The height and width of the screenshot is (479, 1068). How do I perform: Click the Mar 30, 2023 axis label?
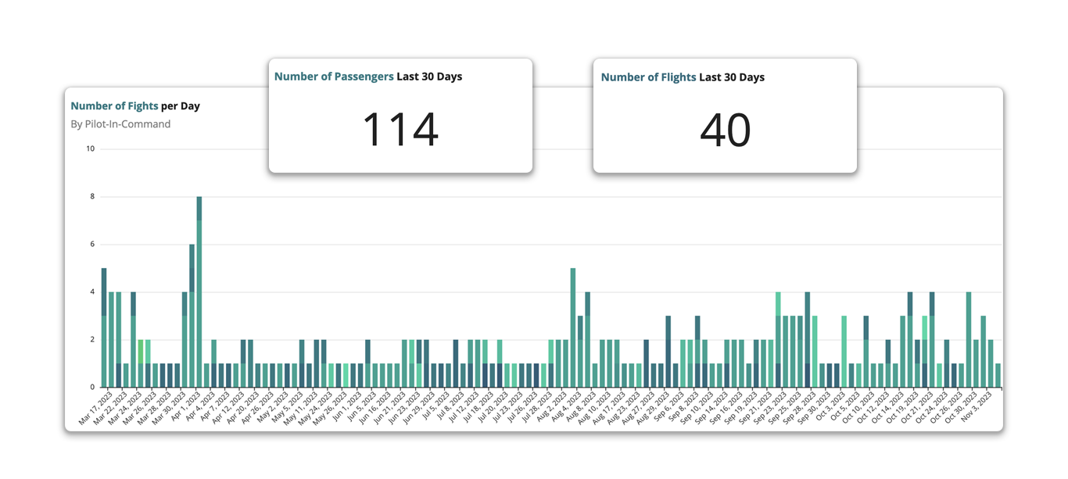click(x=167, y=408)
